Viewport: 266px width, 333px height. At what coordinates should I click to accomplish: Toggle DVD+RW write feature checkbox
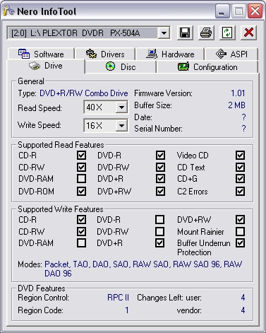(240, 220)
